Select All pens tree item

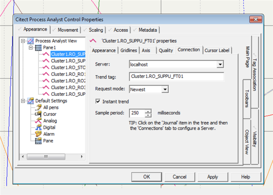pos(51,107)
